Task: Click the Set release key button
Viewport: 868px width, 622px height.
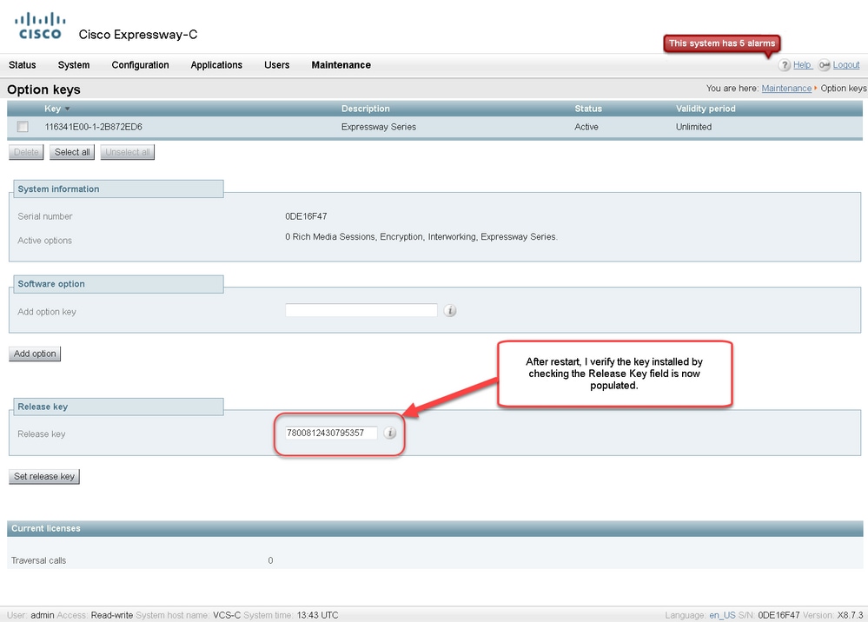Action: tap(44, 476)
